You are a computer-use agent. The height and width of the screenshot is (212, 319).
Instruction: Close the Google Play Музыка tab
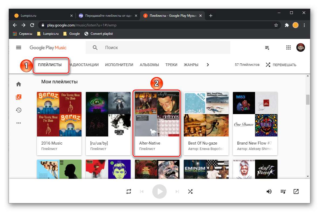pos(201,16)
